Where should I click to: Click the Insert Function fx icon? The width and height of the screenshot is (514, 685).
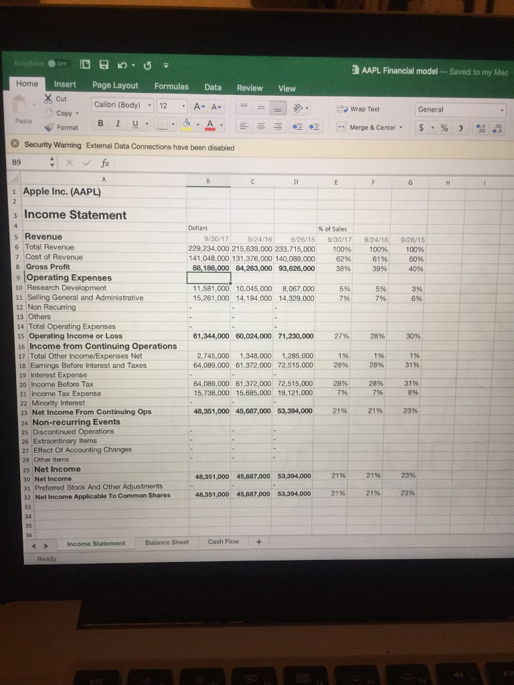(105, 163)
